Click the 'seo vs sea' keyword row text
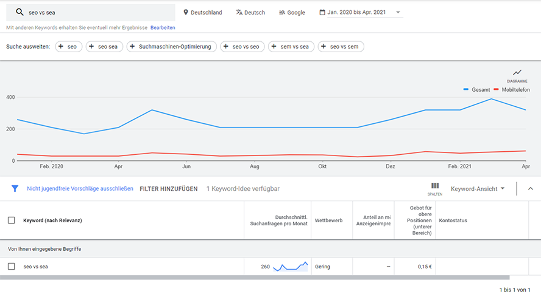The image size is (541, 300). click(35, 267)
